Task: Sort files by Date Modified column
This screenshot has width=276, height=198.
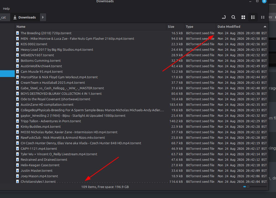Action: [242, 26]
